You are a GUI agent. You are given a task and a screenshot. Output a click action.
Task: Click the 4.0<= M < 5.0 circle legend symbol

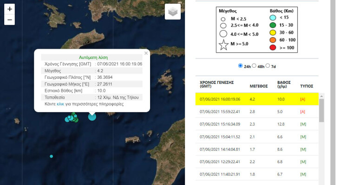pos(223,34)
